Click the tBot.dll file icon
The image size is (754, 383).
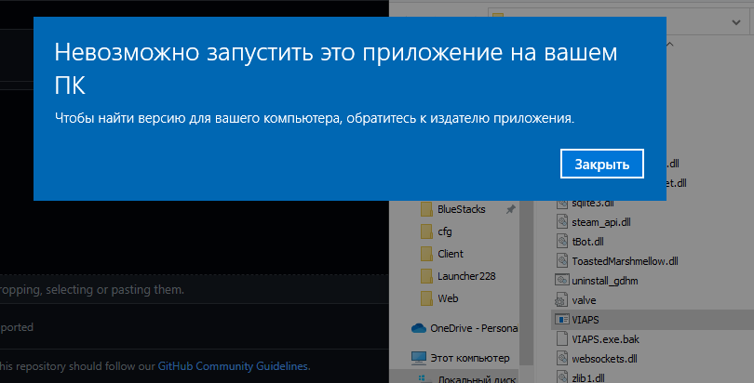click(x=562, y=242)
